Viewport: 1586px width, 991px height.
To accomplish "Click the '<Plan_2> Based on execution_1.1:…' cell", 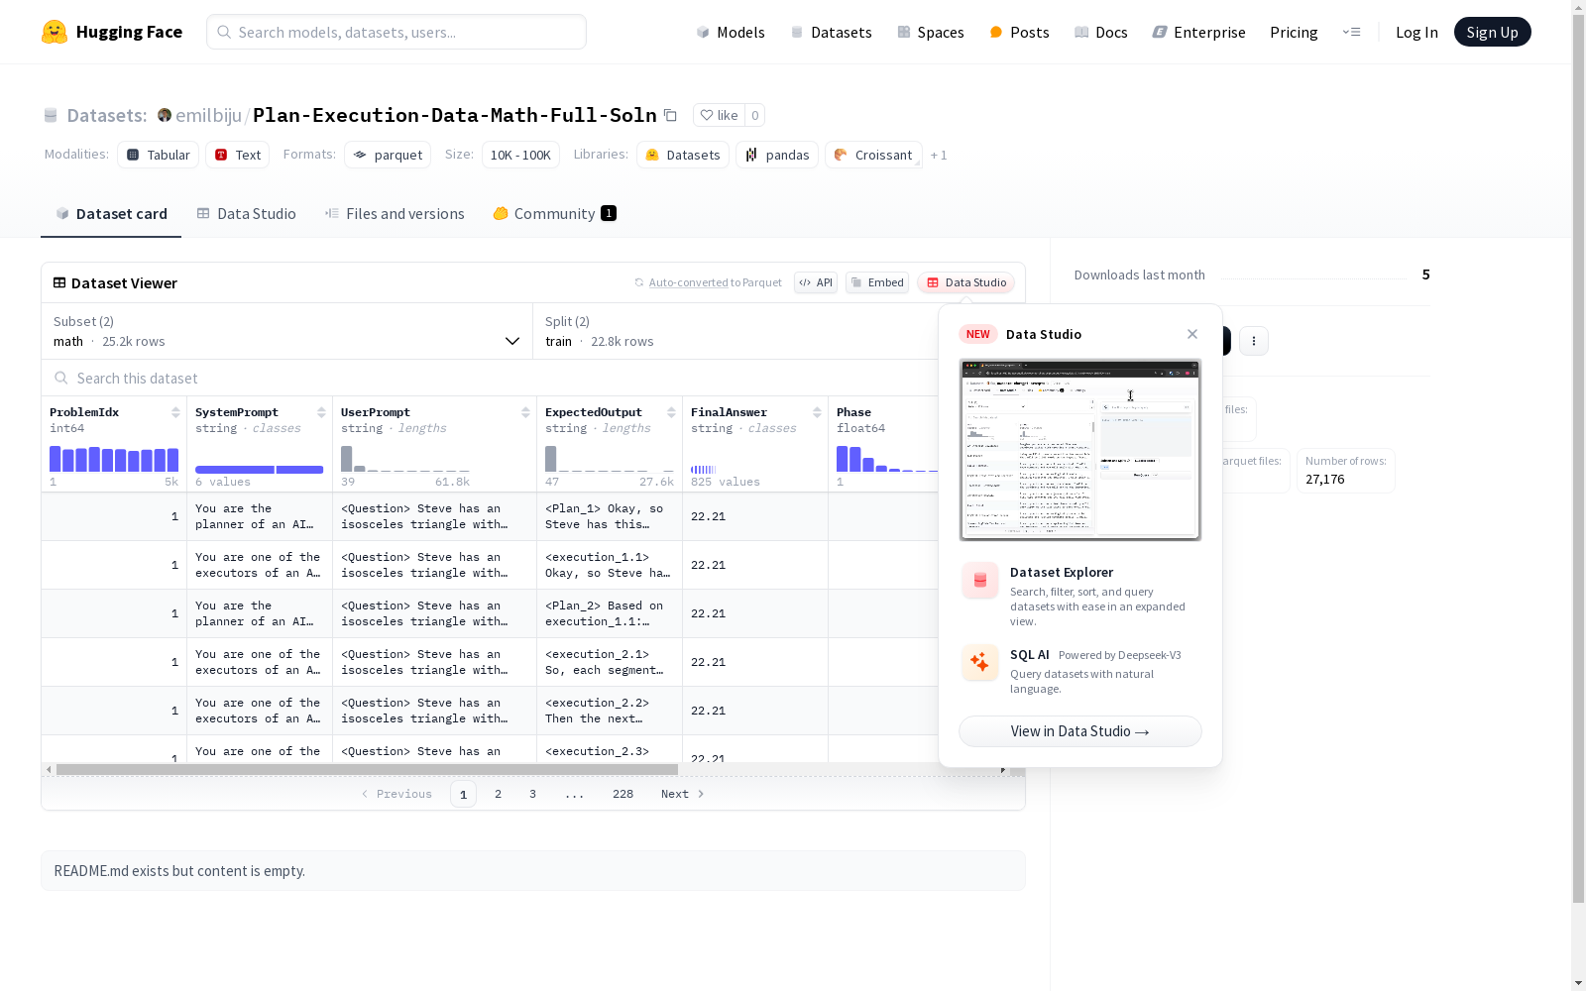I will 610,613.
